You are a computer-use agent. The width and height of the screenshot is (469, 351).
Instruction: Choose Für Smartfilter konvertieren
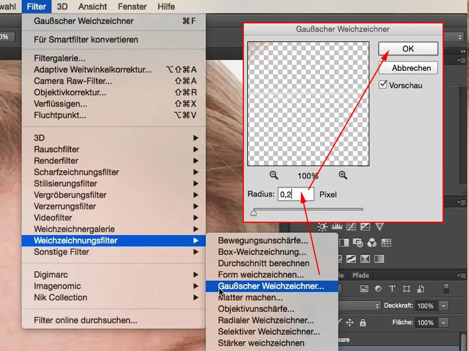[x=114, y=40]
